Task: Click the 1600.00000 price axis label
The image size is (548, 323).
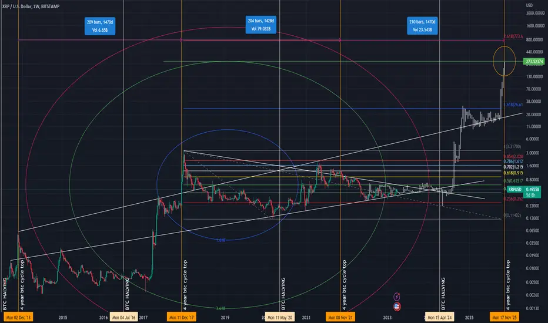Action: (536, 26)
